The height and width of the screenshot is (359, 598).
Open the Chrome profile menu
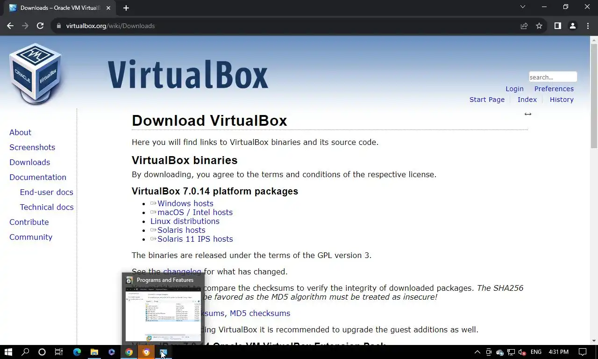[x=572, y=26]
